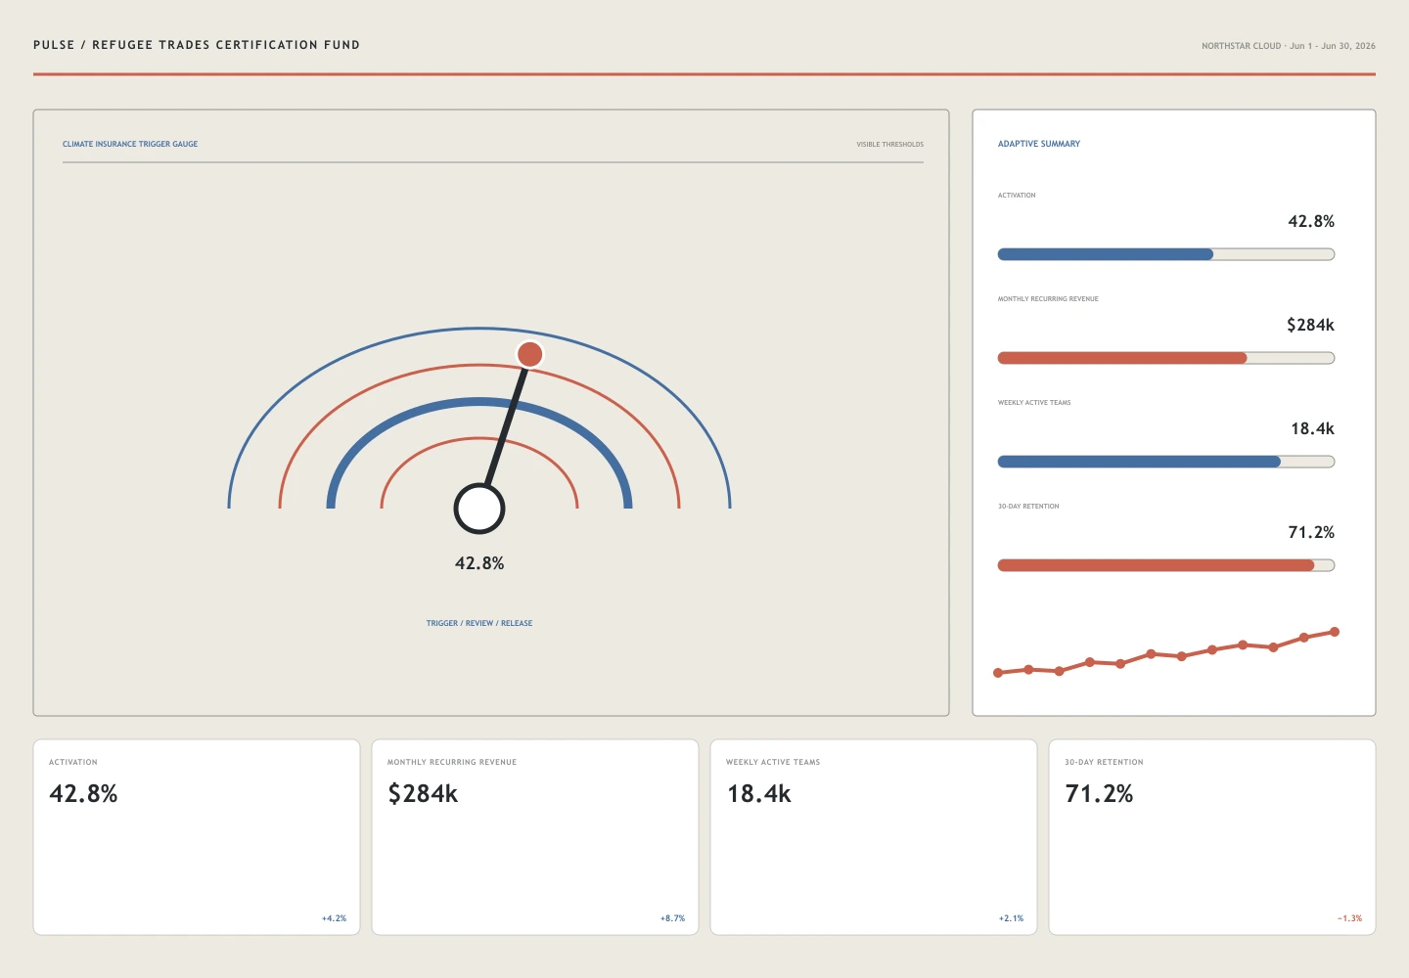
Task: Click the Weekly Active Teams progress bar
Action: click(1166, 462)
